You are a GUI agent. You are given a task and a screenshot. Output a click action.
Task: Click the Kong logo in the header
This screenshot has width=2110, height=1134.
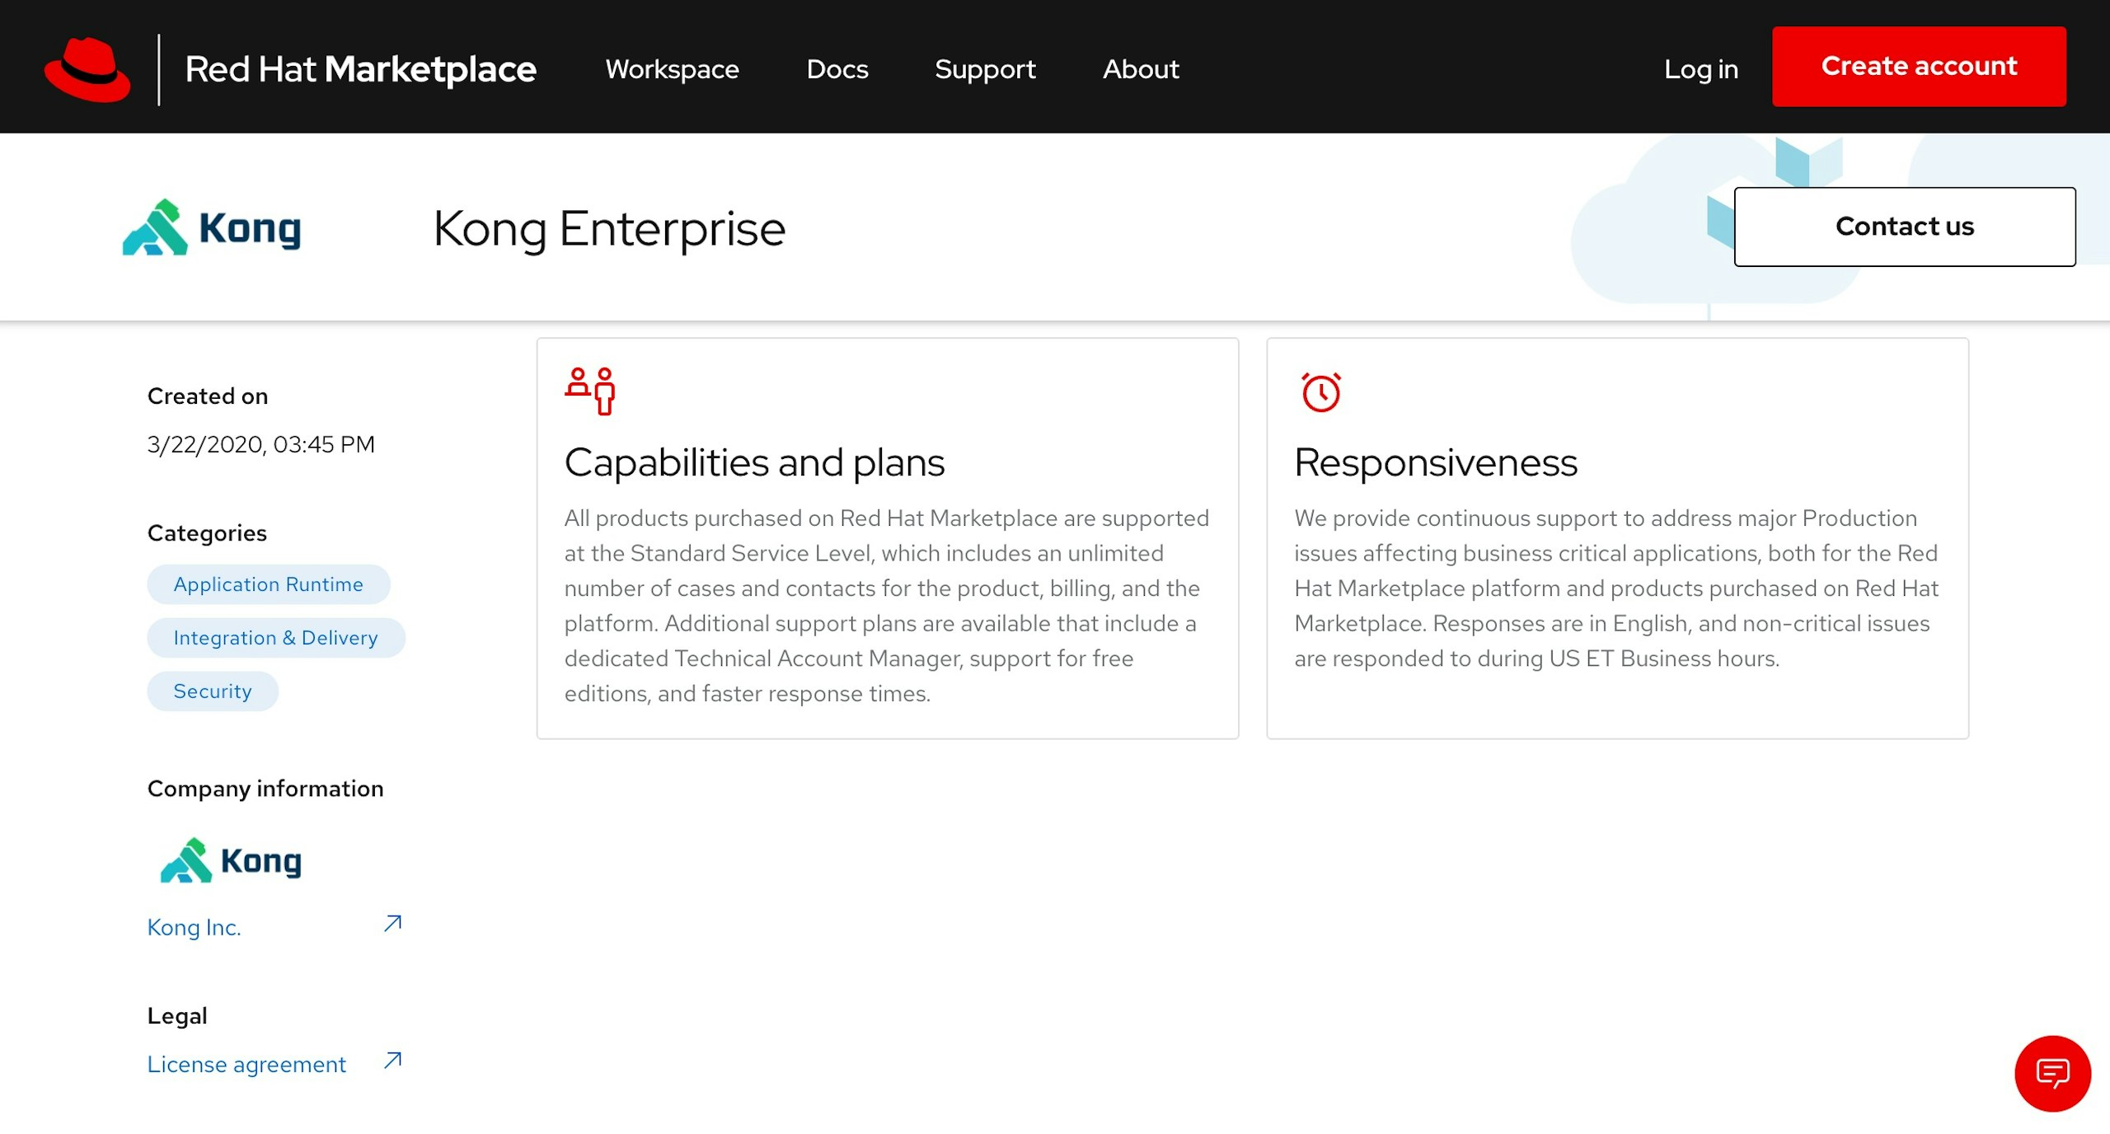212,228
